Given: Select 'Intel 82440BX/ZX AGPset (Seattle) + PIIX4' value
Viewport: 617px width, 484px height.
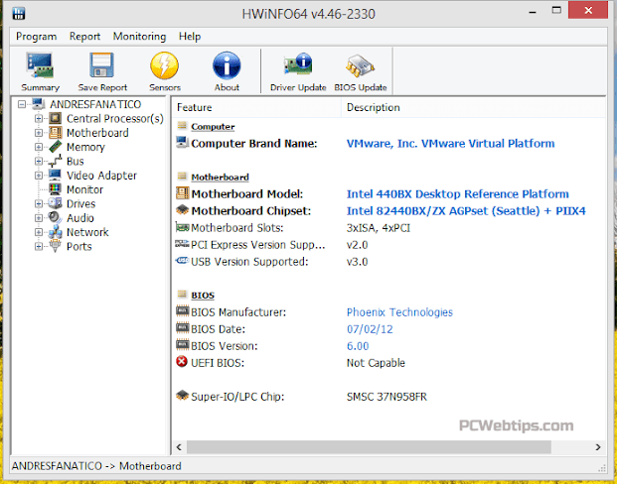Looking at the screenshot, I should 466,211.
